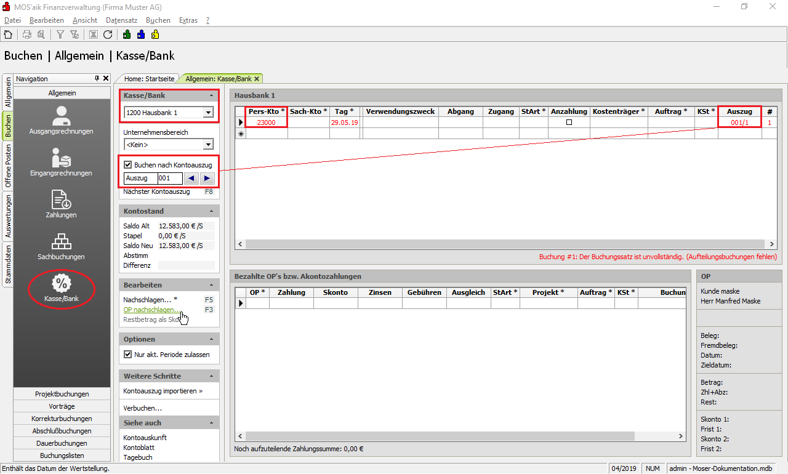This screenshot has height=474, width=788.
Task: Toggle the Buchen nach Kontoauszug checkbox
Action: pyautogui.click(x=128, y=165)
